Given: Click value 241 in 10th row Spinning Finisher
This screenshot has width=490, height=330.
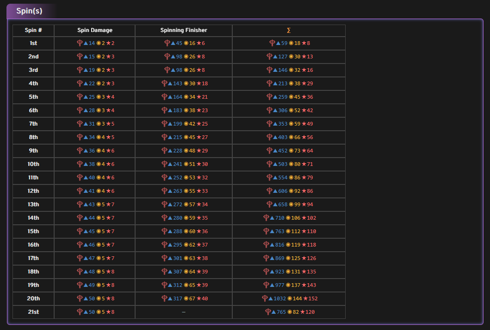Looking at the screenshot, I should pos(178,165).
